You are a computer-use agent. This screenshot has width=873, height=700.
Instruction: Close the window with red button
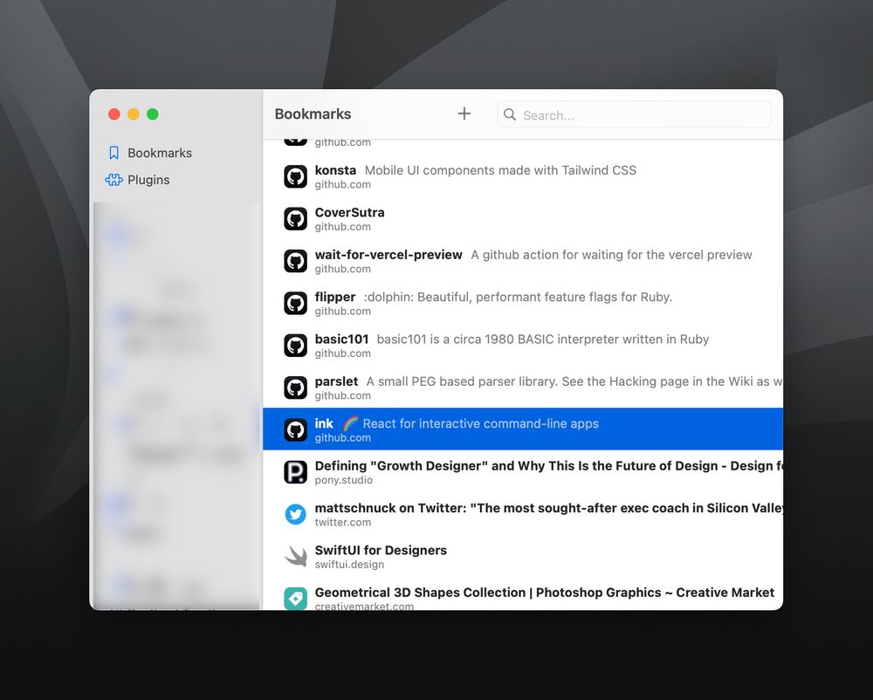pyautogui.click(x=114, y=114)
